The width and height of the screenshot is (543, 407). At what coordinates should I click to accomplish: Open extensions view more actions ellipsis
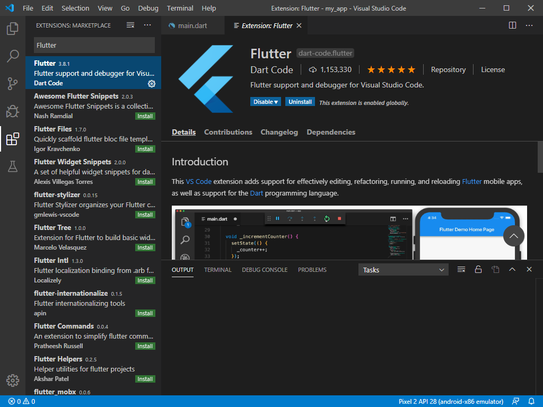click(147, 25)
